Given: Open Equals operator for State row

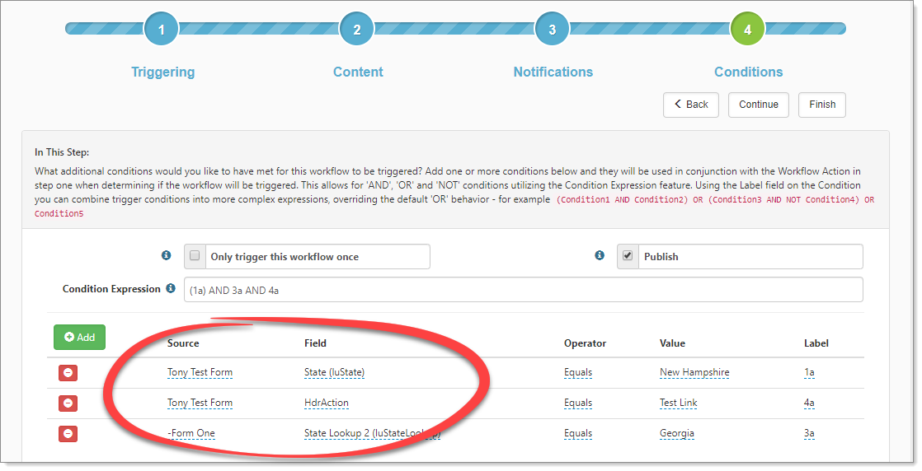Looking at the screenshot, I should (577, 372).
